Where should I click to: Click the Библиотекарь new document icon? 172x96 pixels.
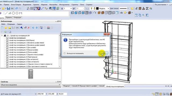(2, 28)
